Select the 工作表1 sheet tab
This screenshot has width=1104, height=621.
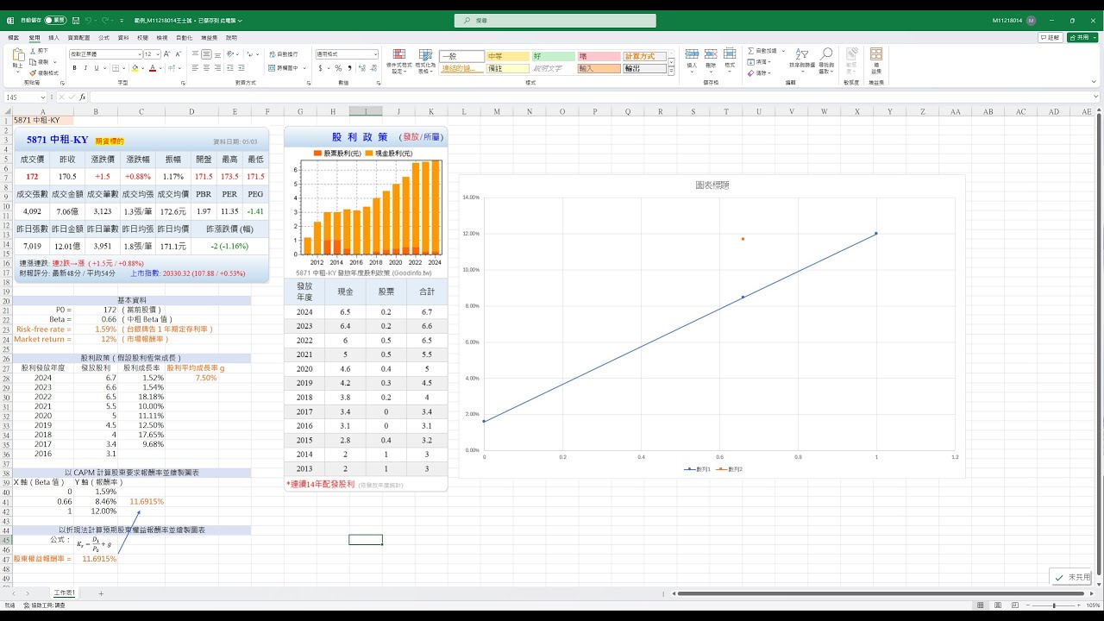[65, 593]
